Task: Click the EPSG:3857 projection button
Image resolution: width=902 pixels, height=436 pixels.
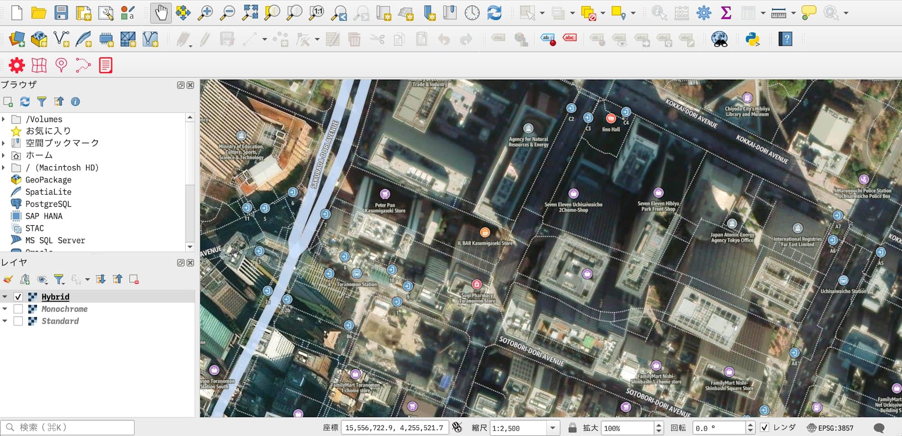Action: (x=830, y=428)
